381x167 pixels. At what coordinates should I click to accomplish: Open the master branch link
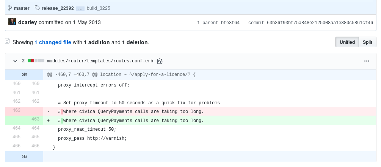point(22,8)
